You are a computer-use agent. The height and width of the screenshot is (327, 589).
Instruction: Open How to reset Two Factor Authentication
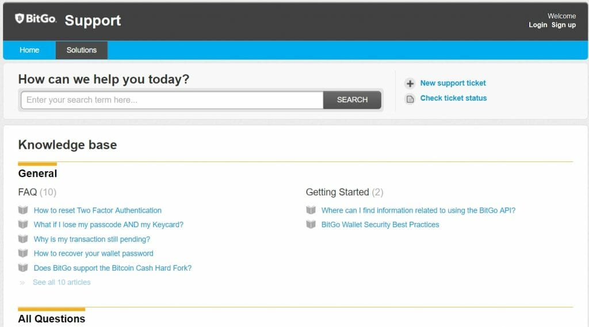(x=98, y=210)
